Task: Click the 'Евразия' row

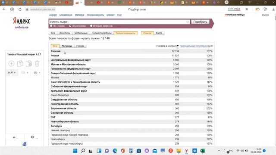Action: click(132, 51)
